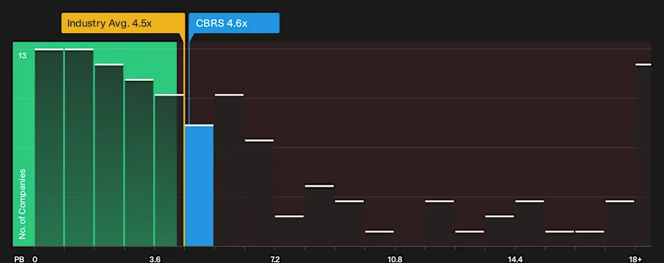This screenshot has width=664, height=263.
Task: Select the 18+ bar at far right
Action: (643, 155)
